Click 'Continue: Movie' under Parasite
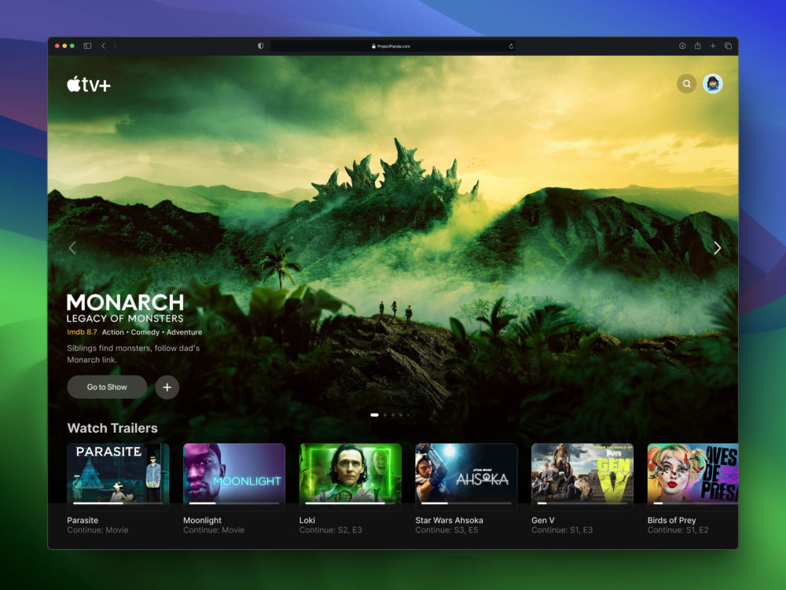The height and width of the screenshot is (590, 786). pos(97,529)
